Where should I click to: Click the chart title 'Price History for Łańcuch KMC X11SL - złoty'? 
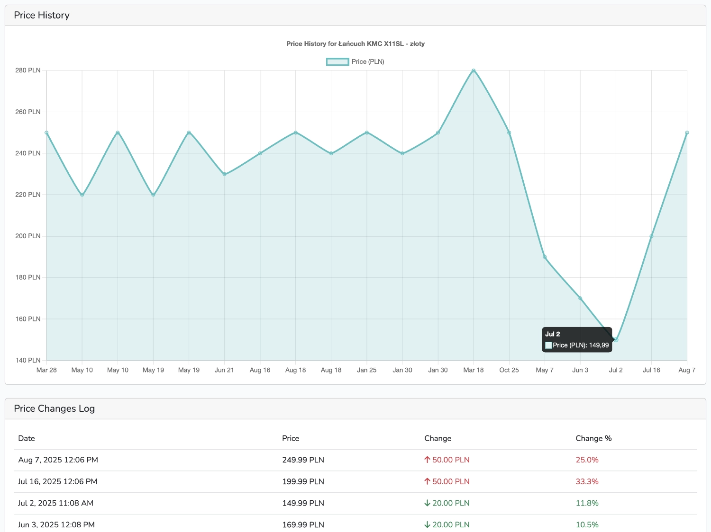[355, 44]
